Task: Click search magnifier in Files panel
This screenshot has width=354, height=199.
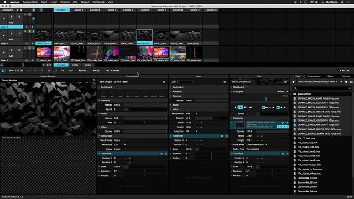Action: click(x=295, y=88)
